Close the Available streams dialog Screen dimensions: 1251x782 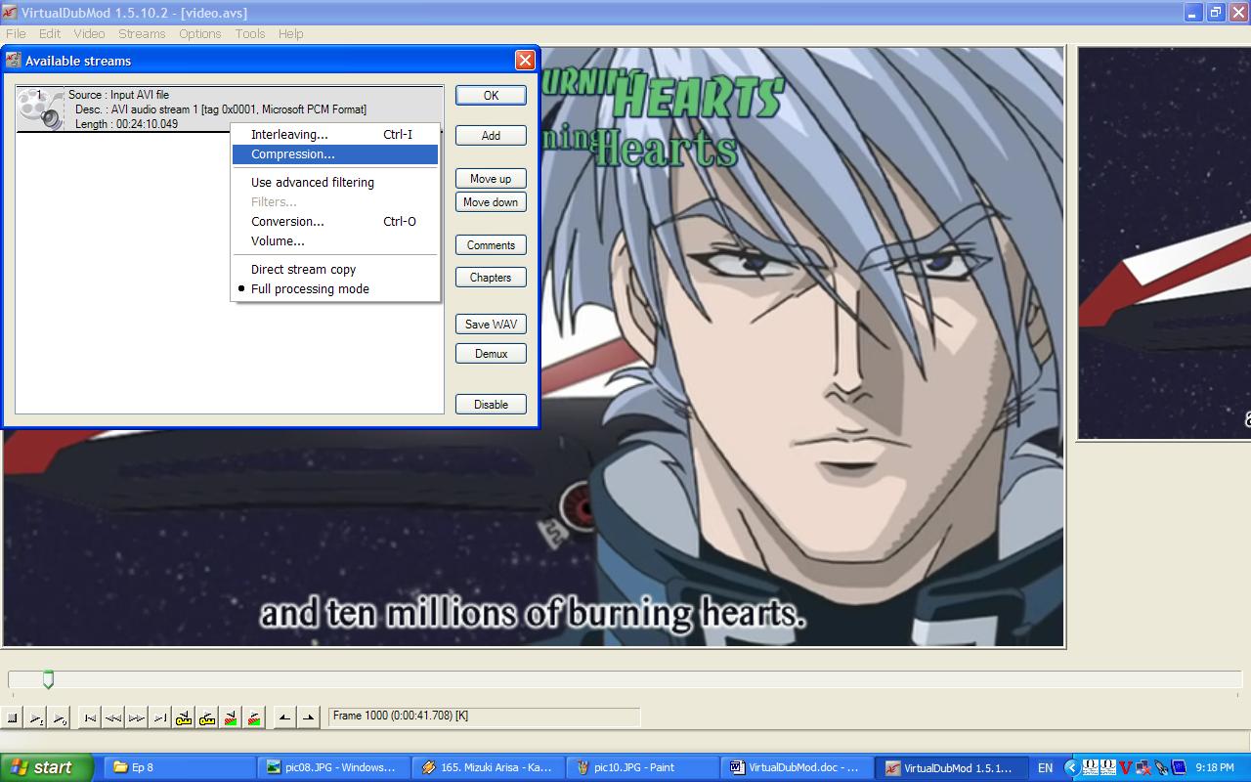(x=525, y=61)
